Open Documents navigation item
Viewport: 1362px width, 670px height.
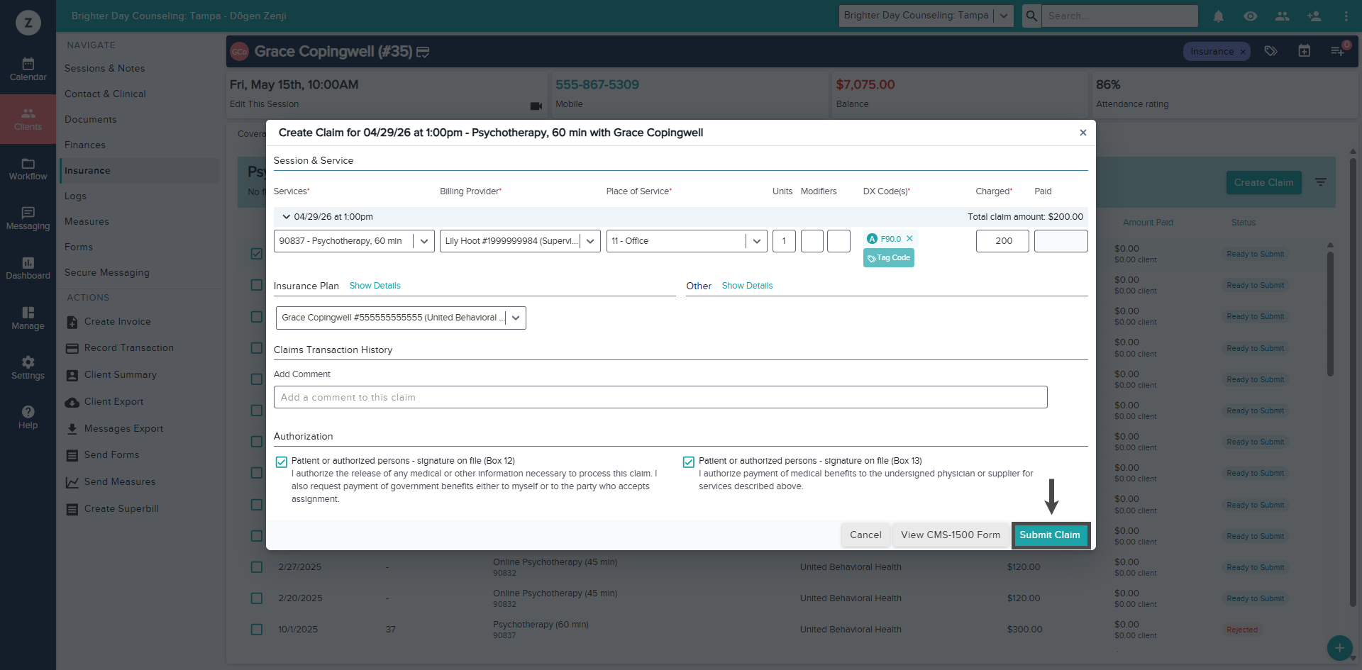[x=90, y=119]
